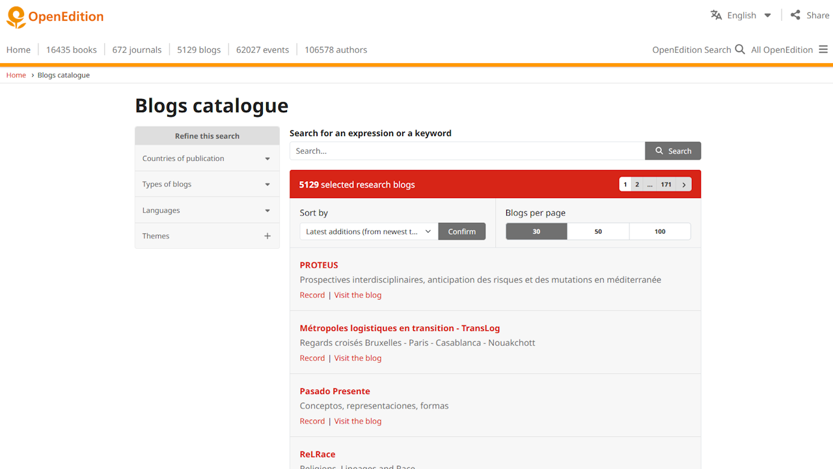Open the 16435 books section

[72, 50]
